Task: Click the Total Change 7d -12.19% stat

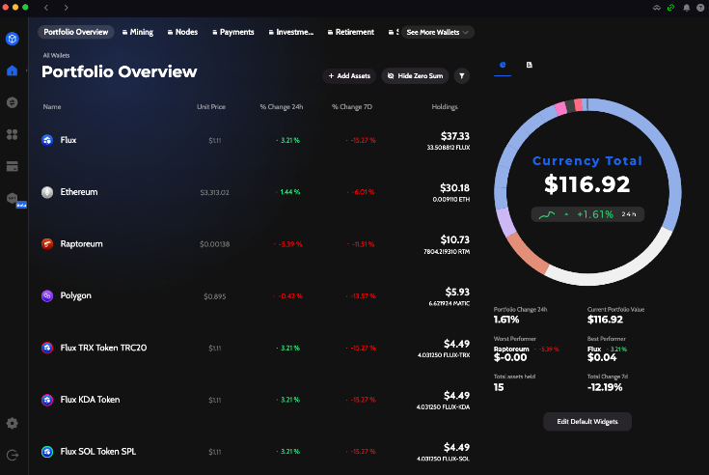Action: click(608, 382)
